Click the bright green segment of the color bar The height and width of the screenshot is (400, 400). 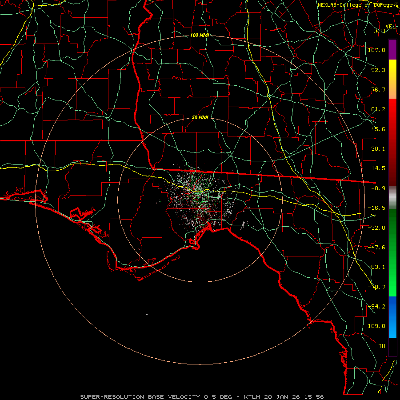(x=392, y=252)
